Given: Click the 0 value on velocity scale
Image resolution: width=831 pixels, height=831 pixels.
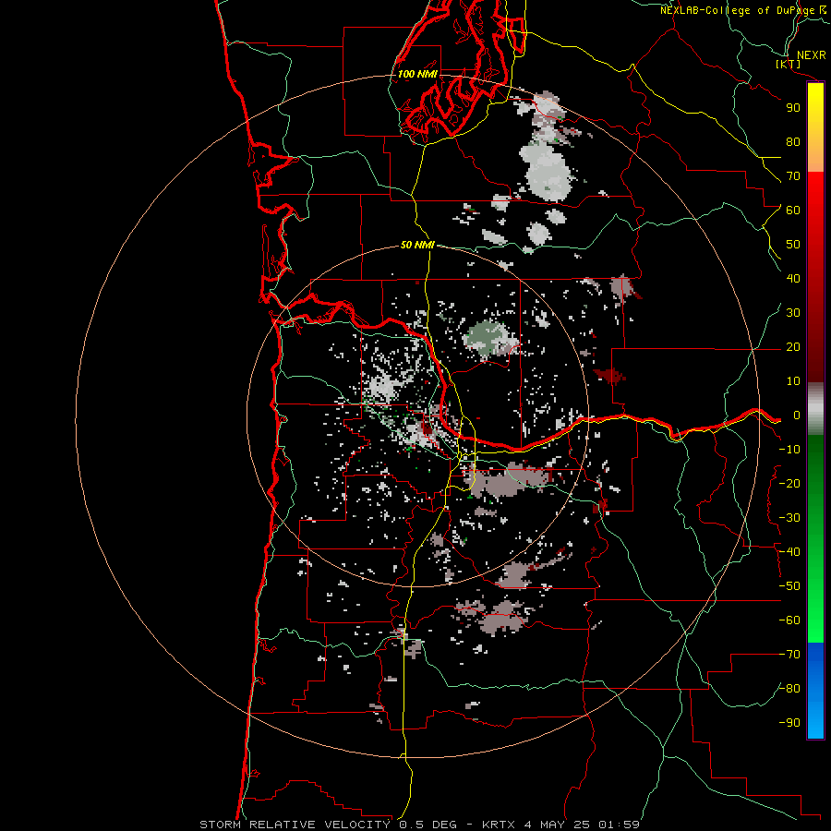Looking at the screenshot, I should point(797,415).
